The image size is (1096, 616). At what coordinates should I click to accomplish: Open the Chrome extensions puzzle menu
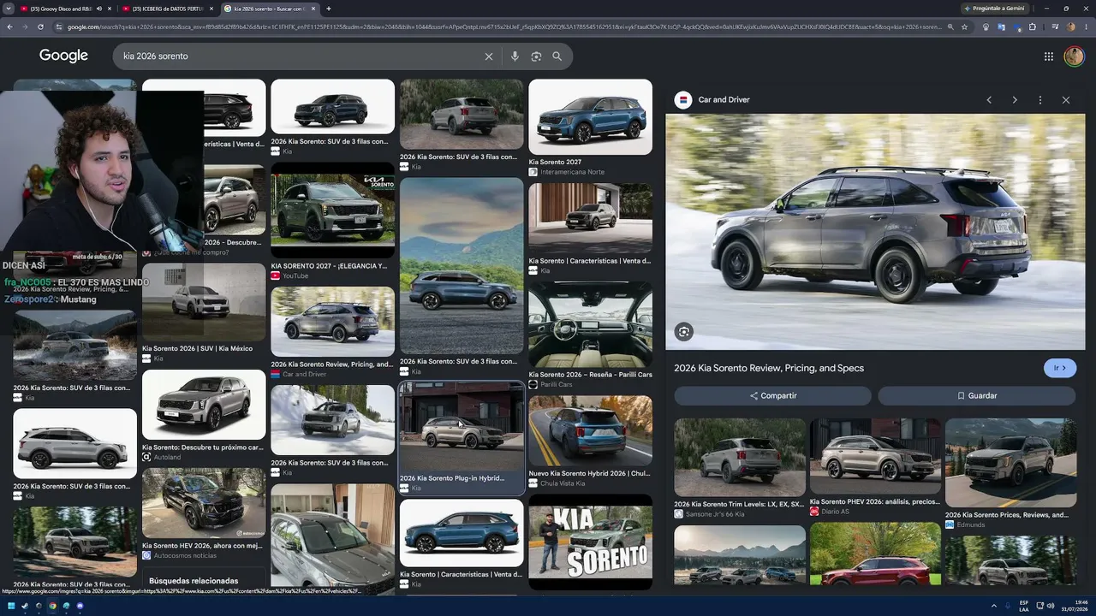[x=1032, y=27]
